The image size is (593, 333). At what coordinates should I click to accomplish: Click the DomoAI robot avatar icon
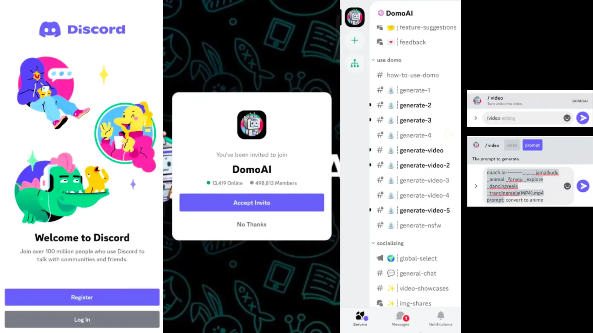[x=354, y=17]
